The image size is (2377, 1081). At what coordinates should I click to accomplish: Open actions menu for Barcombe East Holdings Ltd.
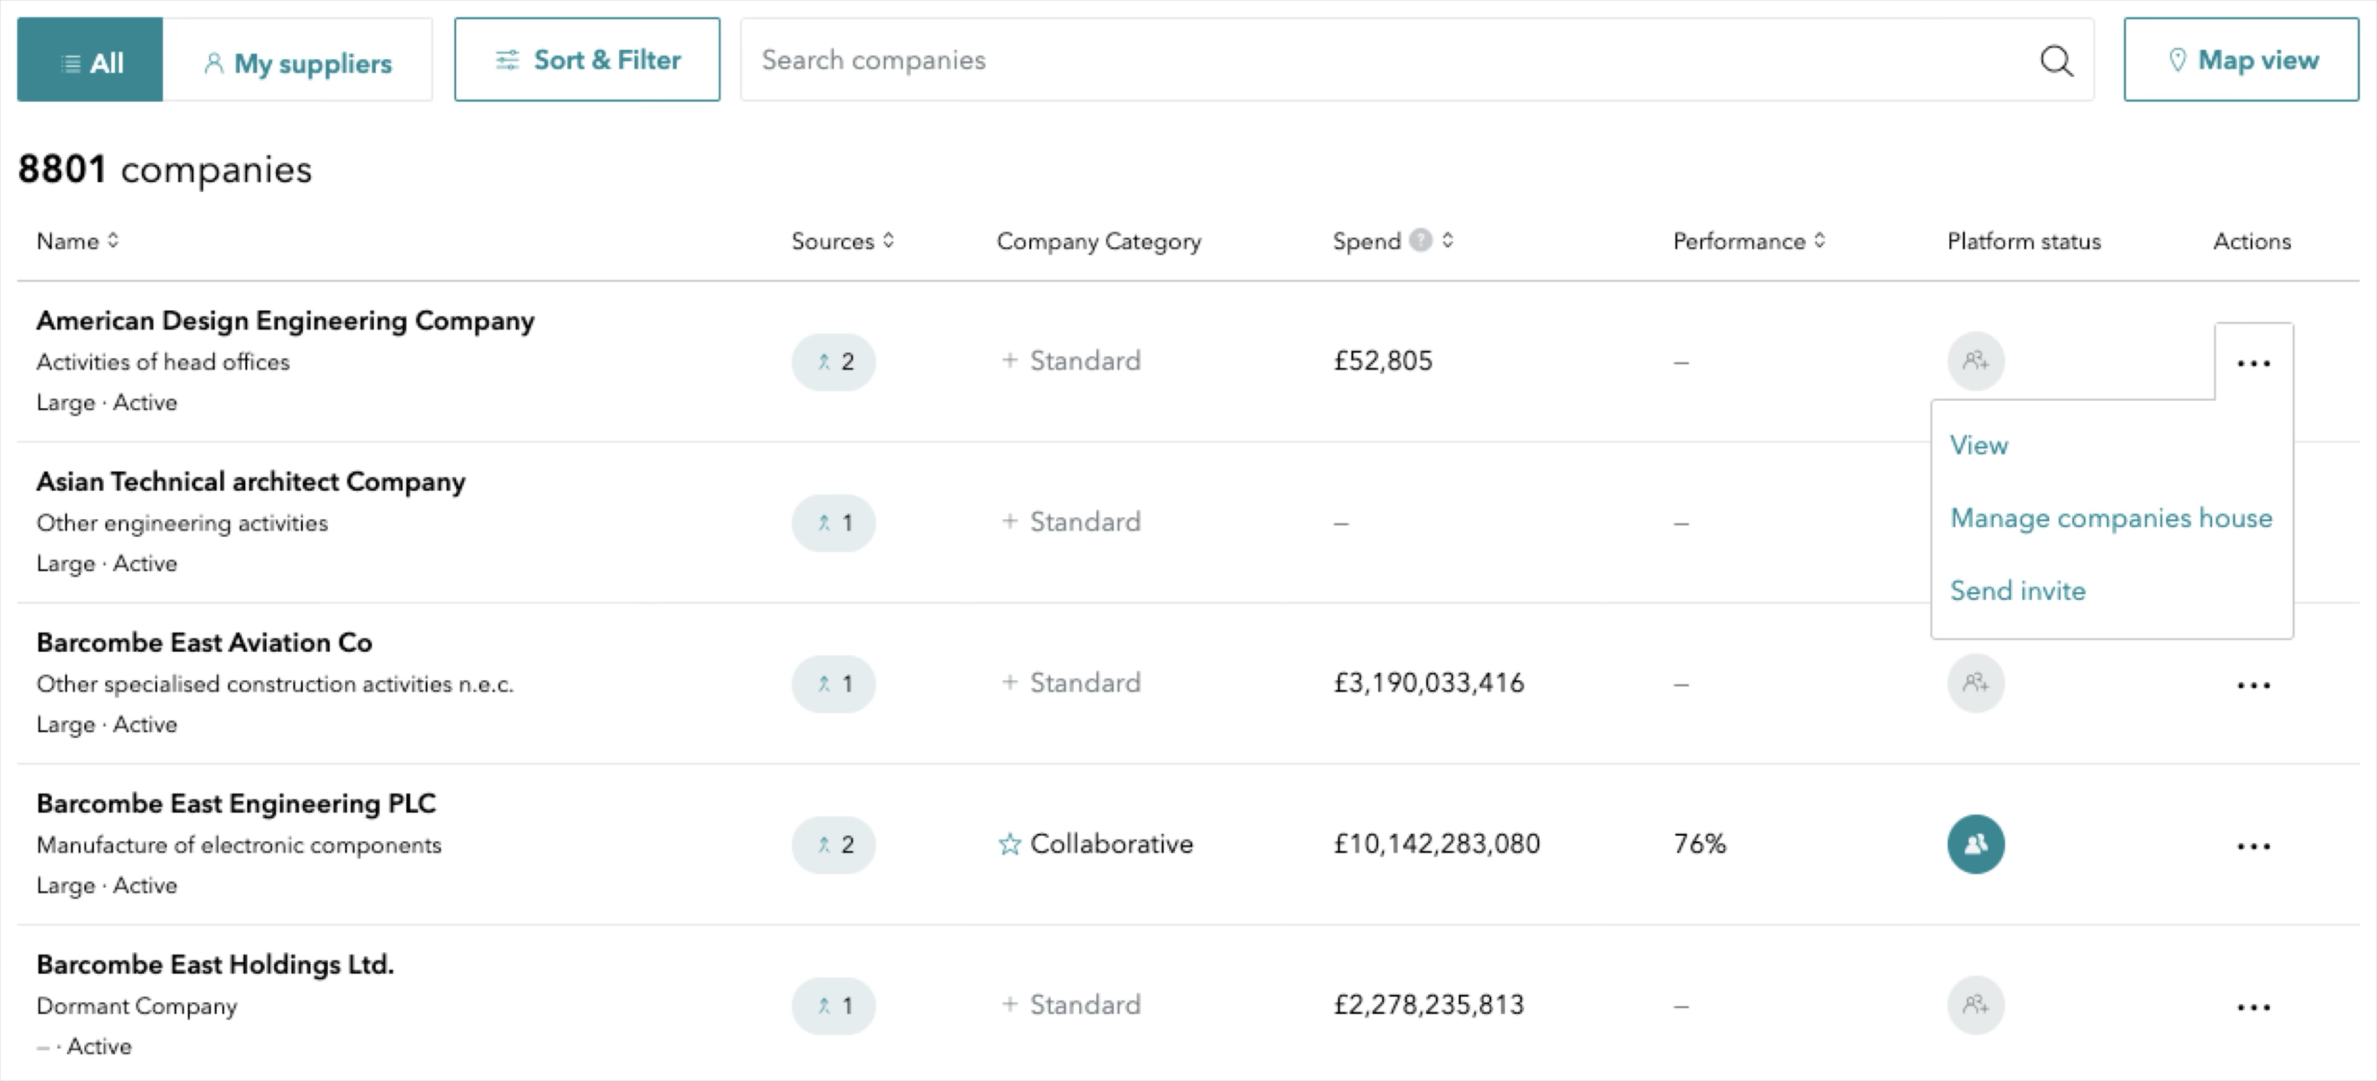coord(2253,1006)
